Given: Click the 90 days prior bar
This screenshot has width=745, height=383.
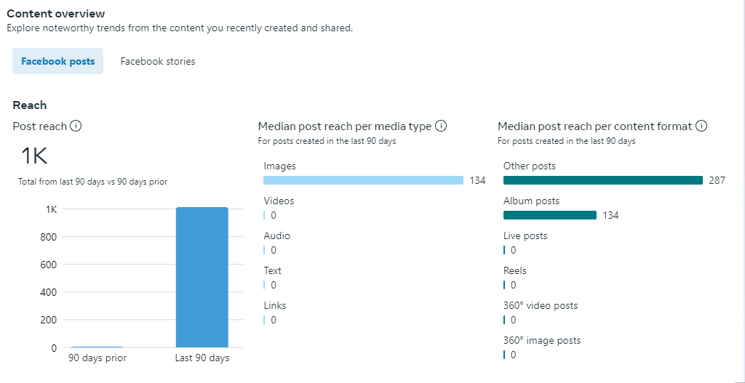Looking at the screenshot, I should coord(97,347).
